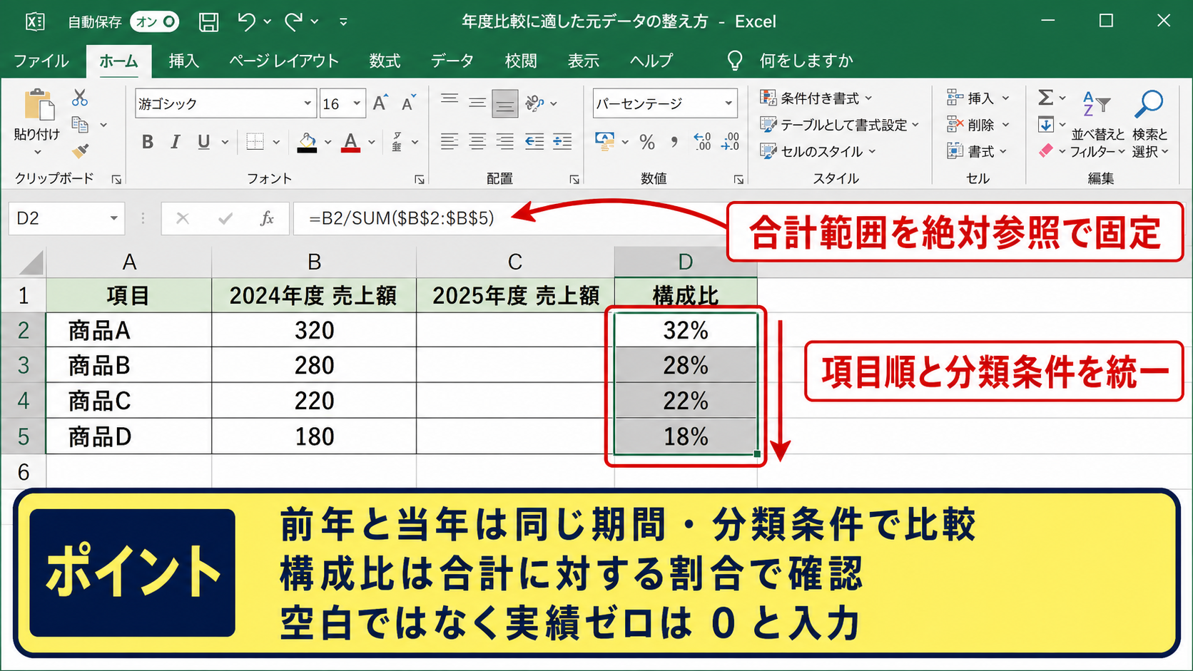Apply comma style number format

coord(674,142)
